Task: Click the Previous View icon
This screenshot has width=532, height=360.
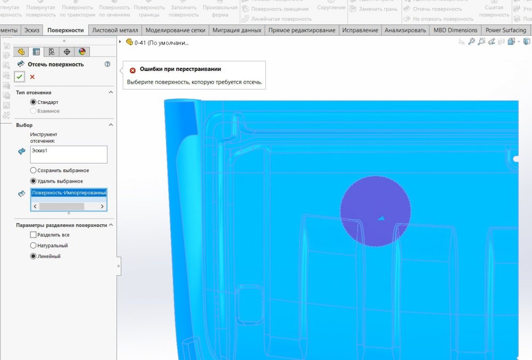Action: [492, 42]
